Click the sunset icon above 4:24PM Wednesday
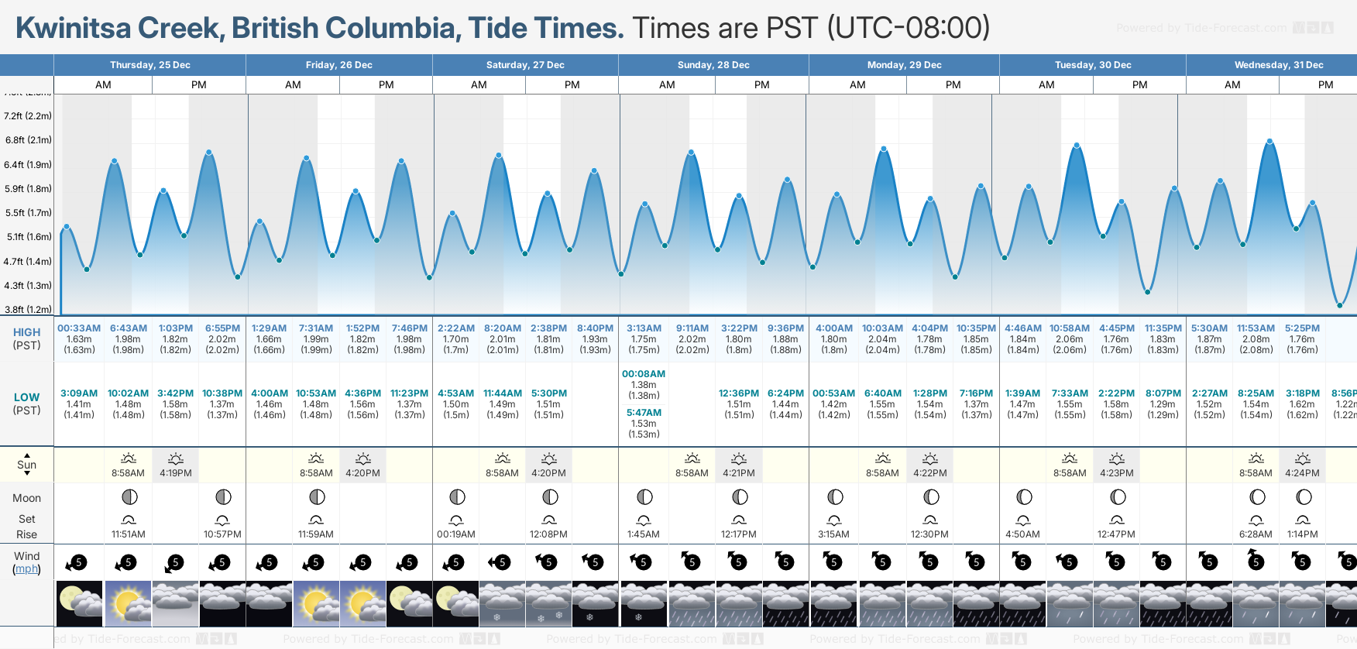Viewport: 1357px width, 649px height. click(1303, 458)
